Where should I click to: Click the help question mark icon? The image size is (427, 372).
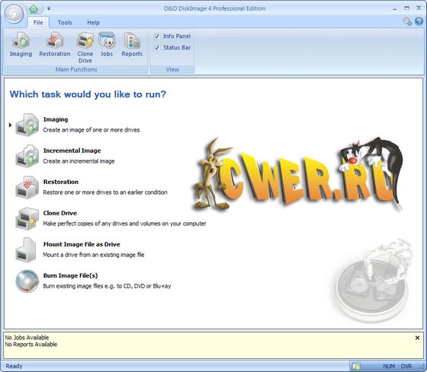pos(419,21)
